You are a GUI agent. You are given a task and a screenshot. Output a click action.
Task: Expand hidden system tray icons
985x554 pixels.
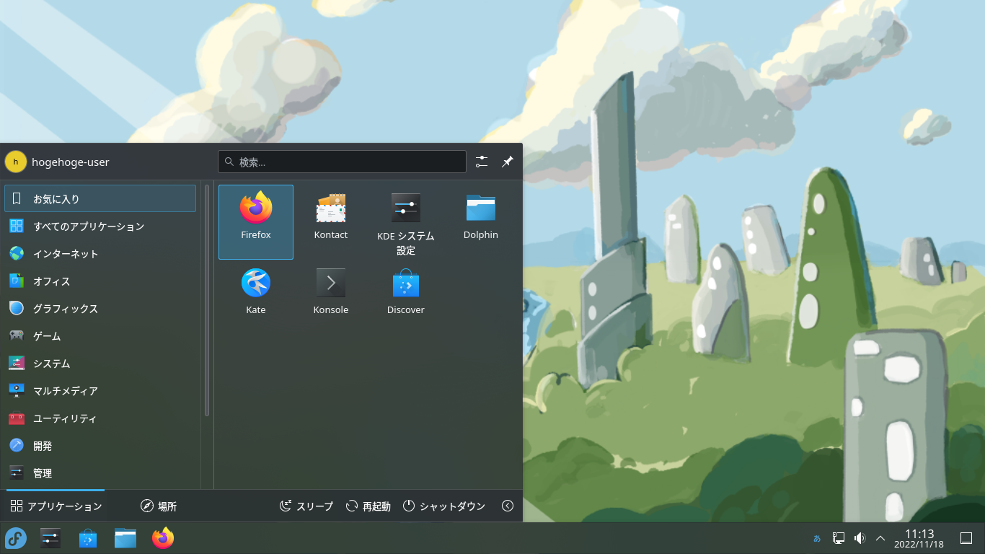[x=880, y=538]
